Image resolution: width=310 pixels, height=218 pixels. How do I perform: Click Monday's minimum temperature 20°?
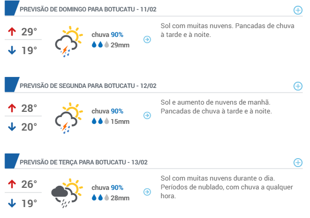pos(29,127)
